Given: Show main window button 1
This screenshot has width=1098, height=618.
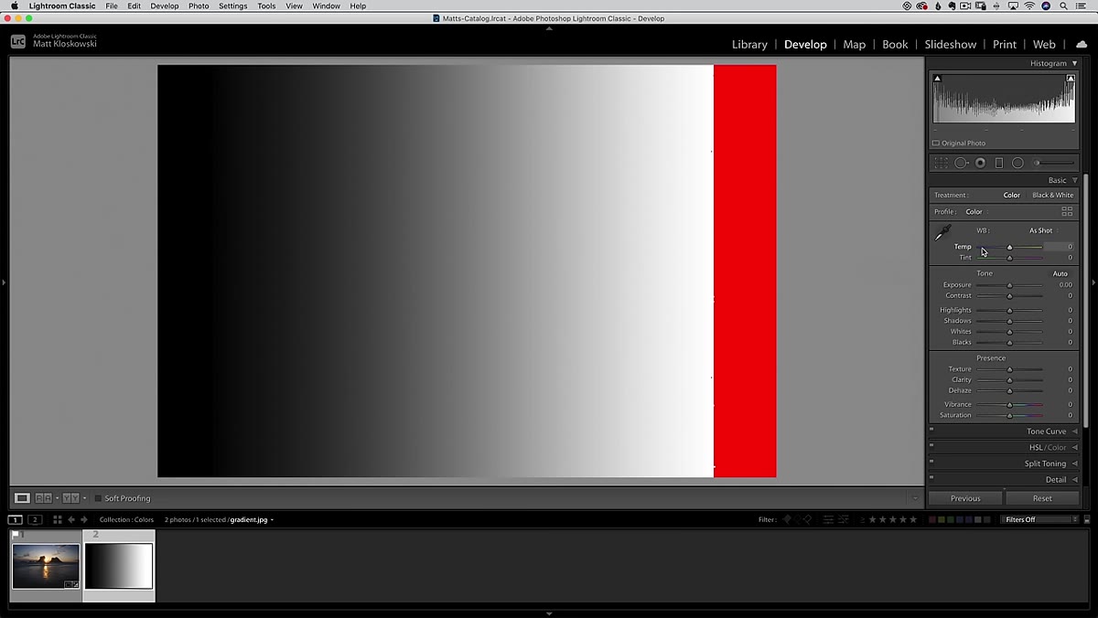Looking at the screenshot, I should coord(16,519).
